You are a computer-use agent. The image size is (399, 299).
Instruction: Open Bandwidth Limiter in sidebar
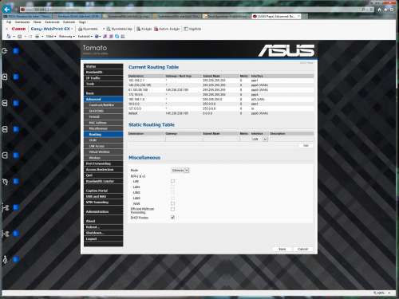(x=104, y=181)
